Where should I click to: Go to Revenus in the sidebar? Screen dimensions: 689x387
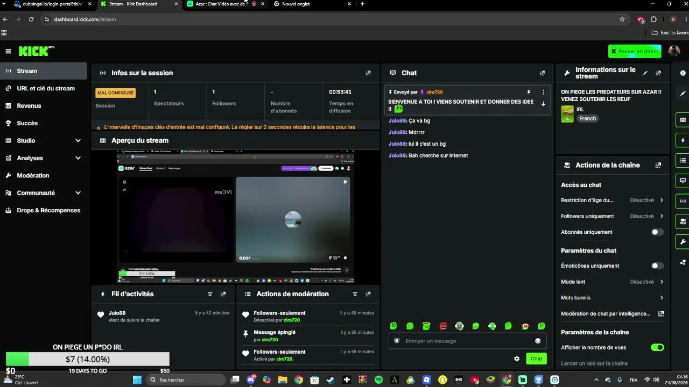click(x=43, y=106)
